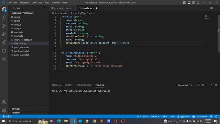Switch to the OUTPUT panel tab
This screenshot has width=220, height=124.
tap(69, 85)
